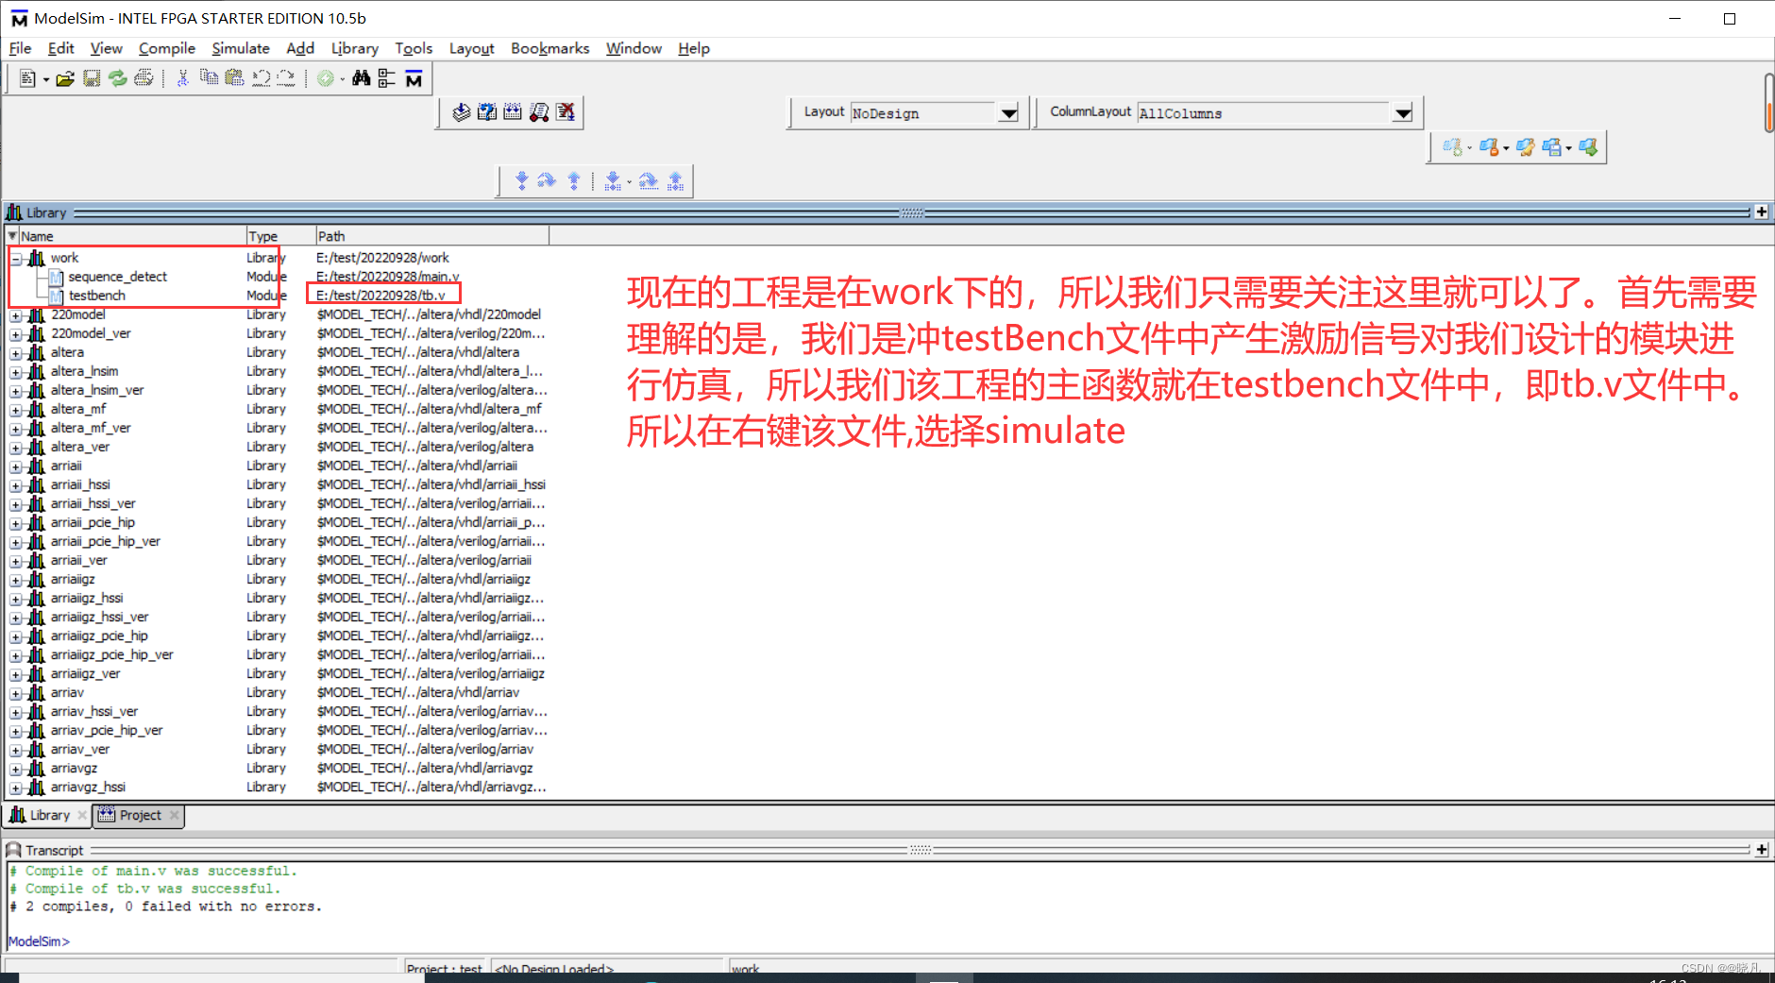Select the sequence_detect module row
Screen dimensions: 1775x983
117,277
